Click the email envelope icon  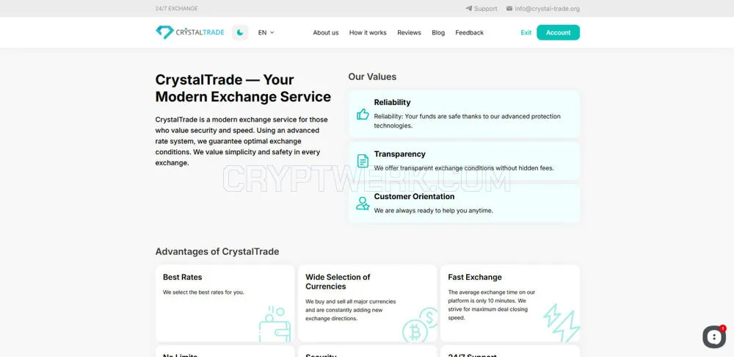[x=509, y=8]
